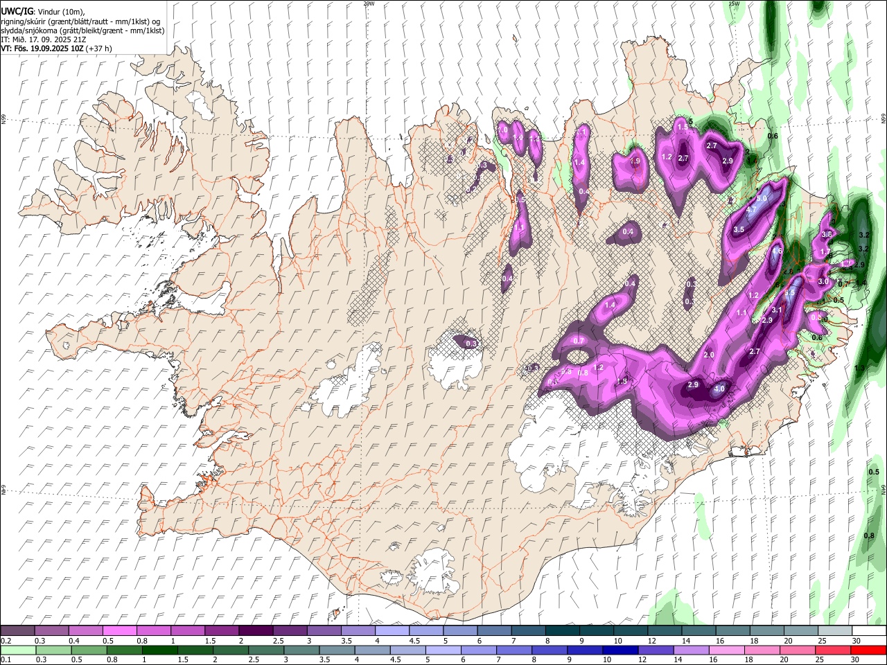Click the 3.1 snowfall value label
The height and width of the screenshot is (665, 887).
(x=777, y=310)
